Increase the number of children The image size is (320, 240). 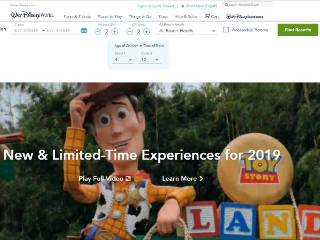(x=146, y=32)
